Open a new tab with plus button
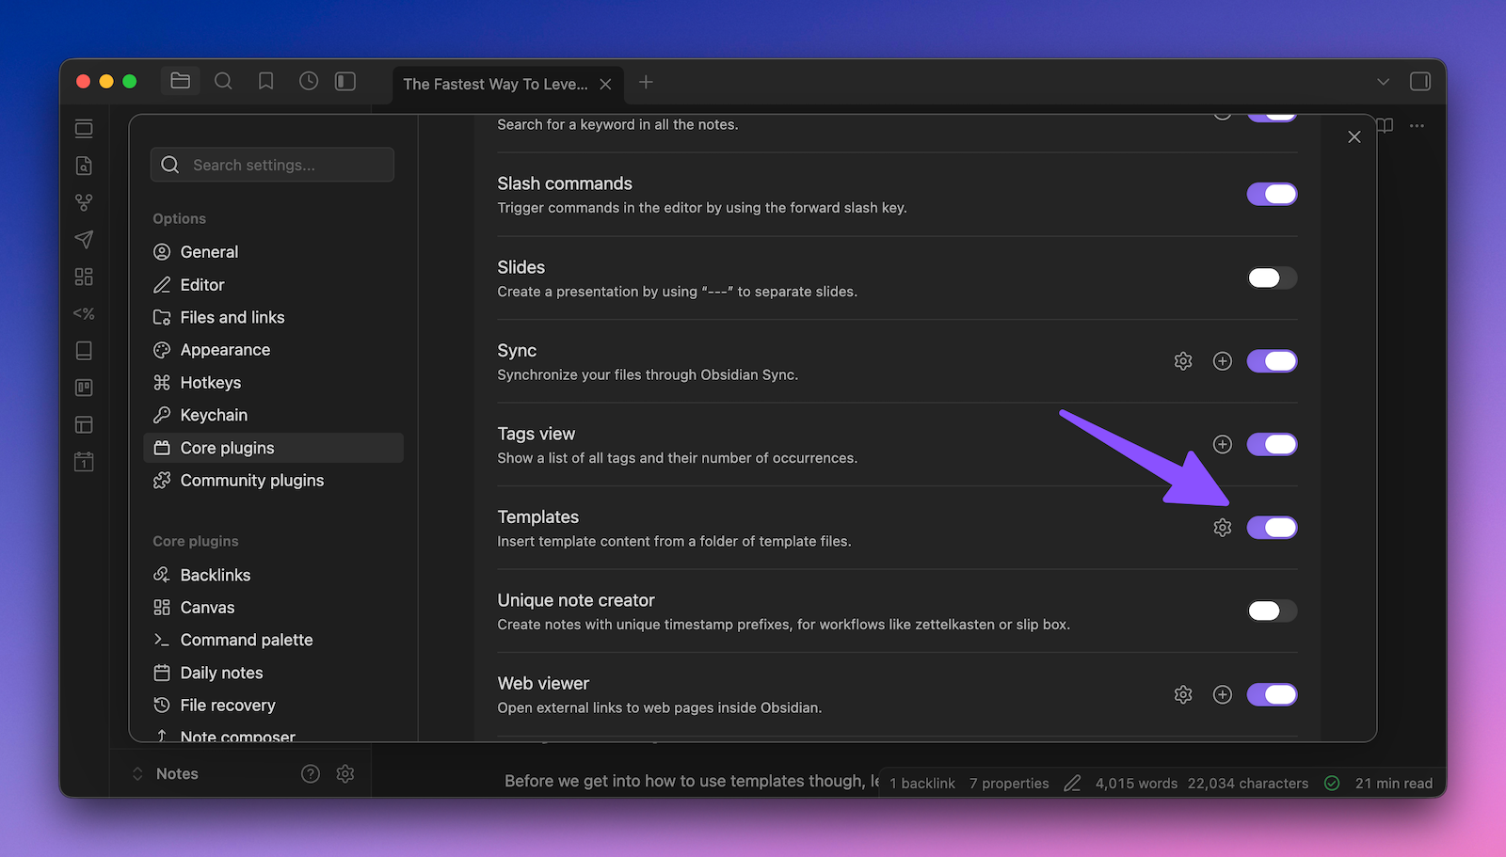Viewport: 1506px width, 857px height. (x=646, y=83)
